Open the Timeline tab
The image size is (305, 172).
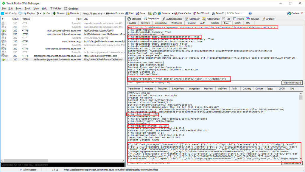point(253,19)
